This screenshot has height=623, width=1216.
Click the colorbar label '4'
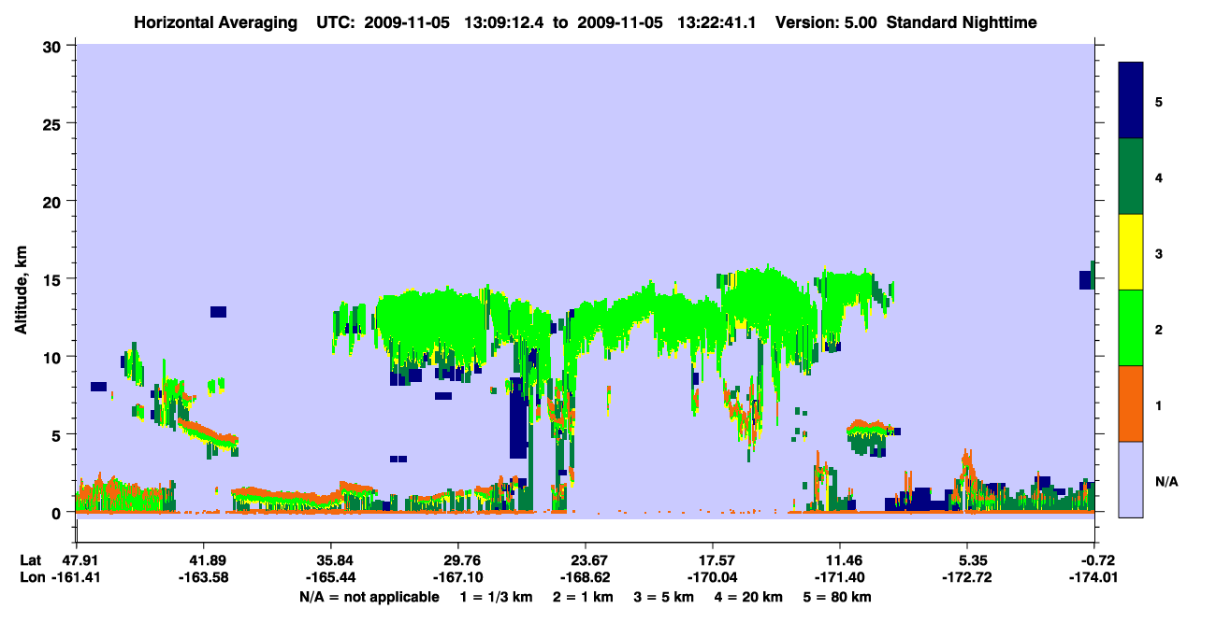(x=1159, y=177)
